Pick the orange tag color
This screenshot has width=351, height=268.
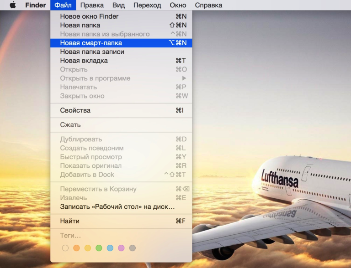(77, 248)
